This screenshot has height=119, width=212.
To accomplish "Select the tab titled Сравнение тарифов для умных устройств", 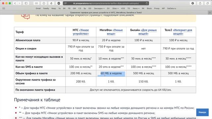I will coord(106,13).
